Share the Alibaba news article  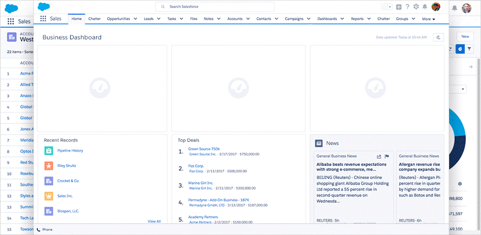[x=379, y=156]
